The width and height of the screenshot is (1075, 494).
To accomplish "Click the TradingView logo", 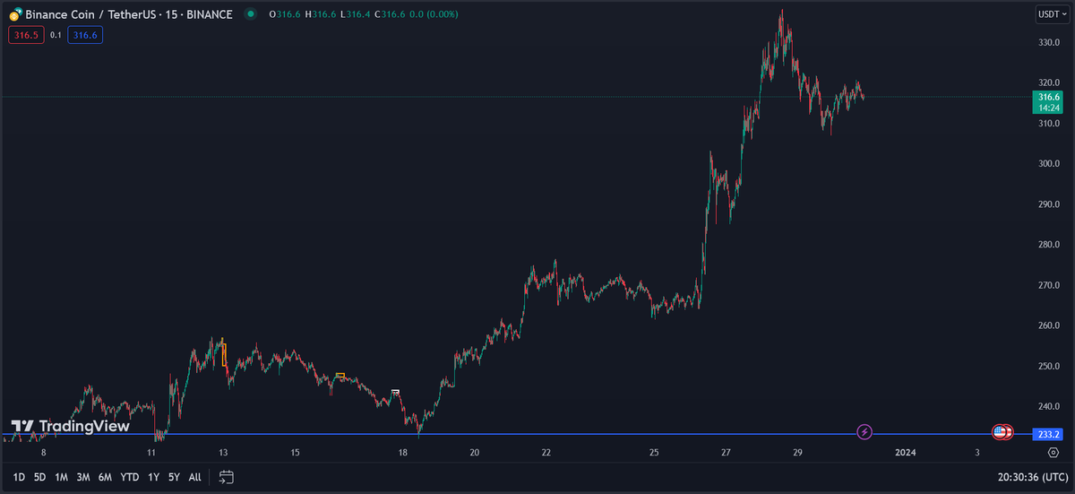I will tap(70, 427).
